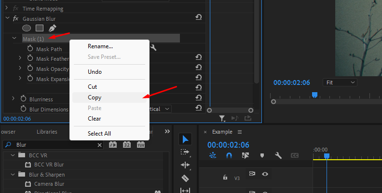
Task: Toggle Blurriness stopwatch animation
Action: [x=23, y=98]
